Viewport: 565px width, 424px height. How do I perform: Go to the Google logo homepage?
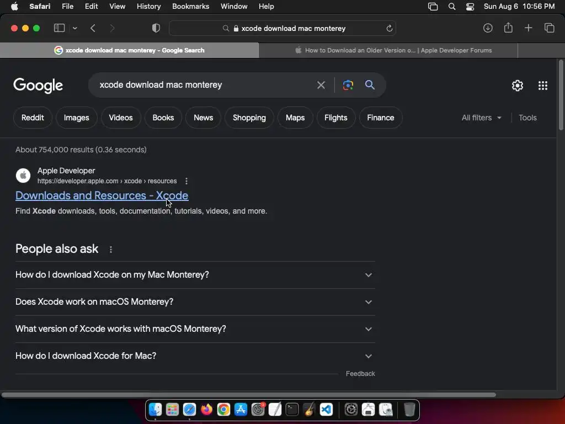38,86
